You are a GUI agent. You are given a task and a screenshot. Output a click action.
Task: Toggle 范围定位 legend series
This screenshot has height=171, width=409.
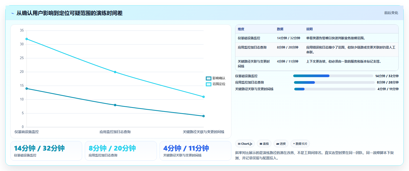216,84
